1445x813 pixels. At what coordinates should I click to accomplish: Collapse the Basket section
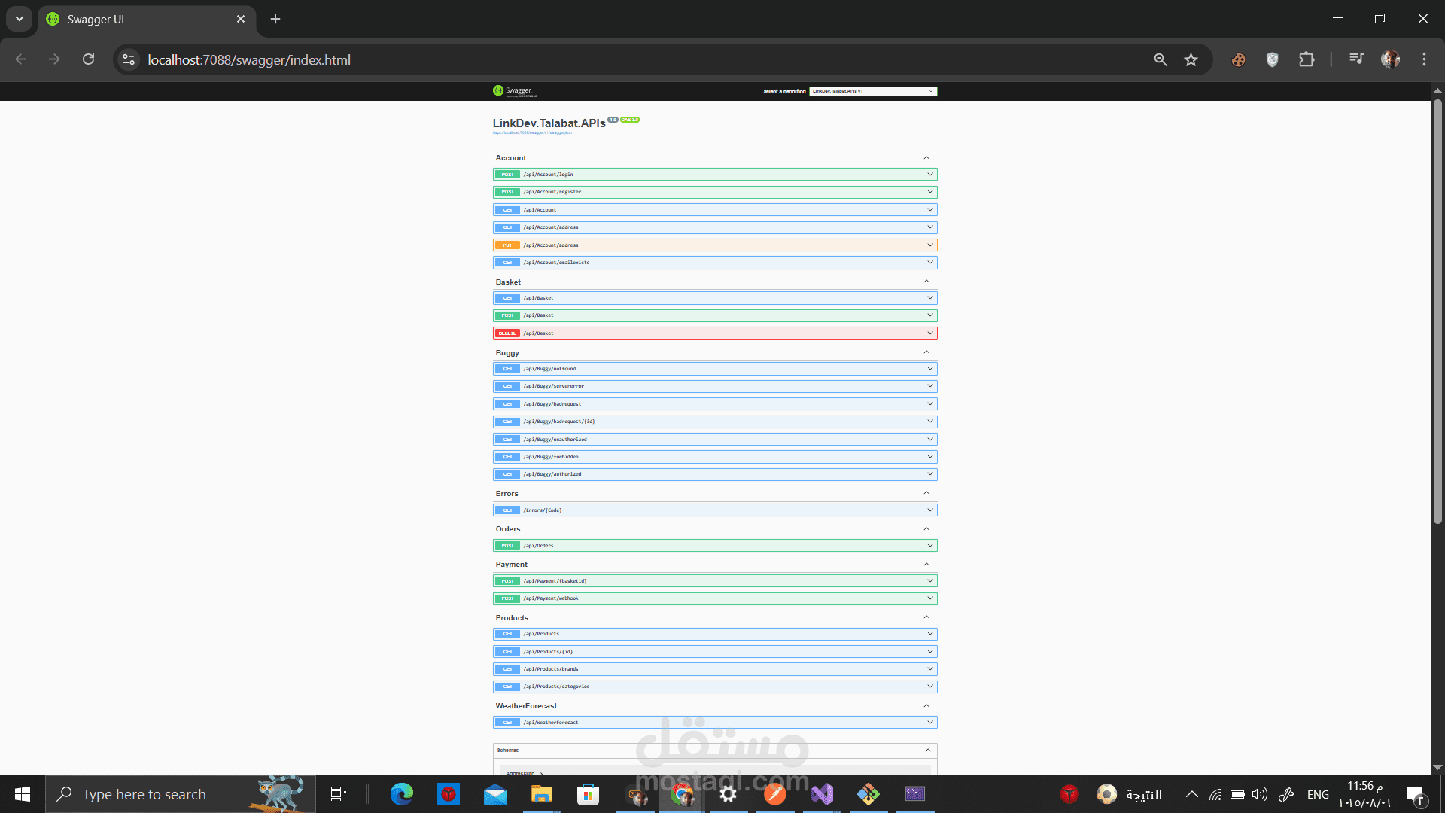pos(926,282)
